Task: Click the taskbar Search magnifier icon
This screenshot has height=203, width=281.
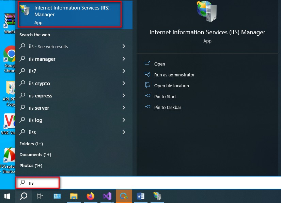Action: 24,196
